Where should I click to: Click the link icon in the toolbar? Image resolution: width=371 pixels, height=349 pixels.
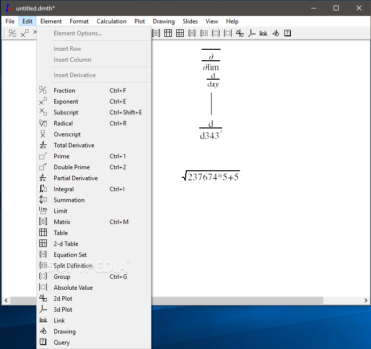click(x=263, y=33)
